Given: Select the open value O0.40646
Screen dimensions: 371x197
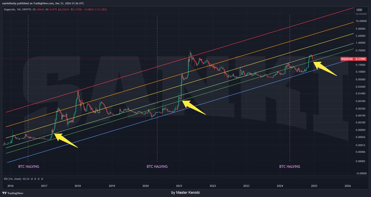Looking at the screenshot, I should pyautogui.click(x=38, y=9).
